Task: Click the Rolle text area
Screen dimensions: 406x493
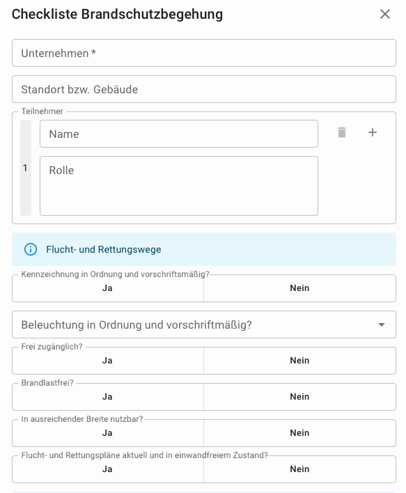Action: [179, 186]
